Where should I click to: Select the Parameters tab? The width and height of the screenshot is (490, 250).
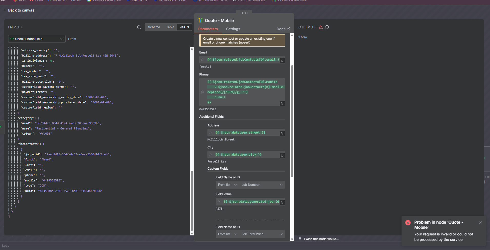(x=208, y=29)
